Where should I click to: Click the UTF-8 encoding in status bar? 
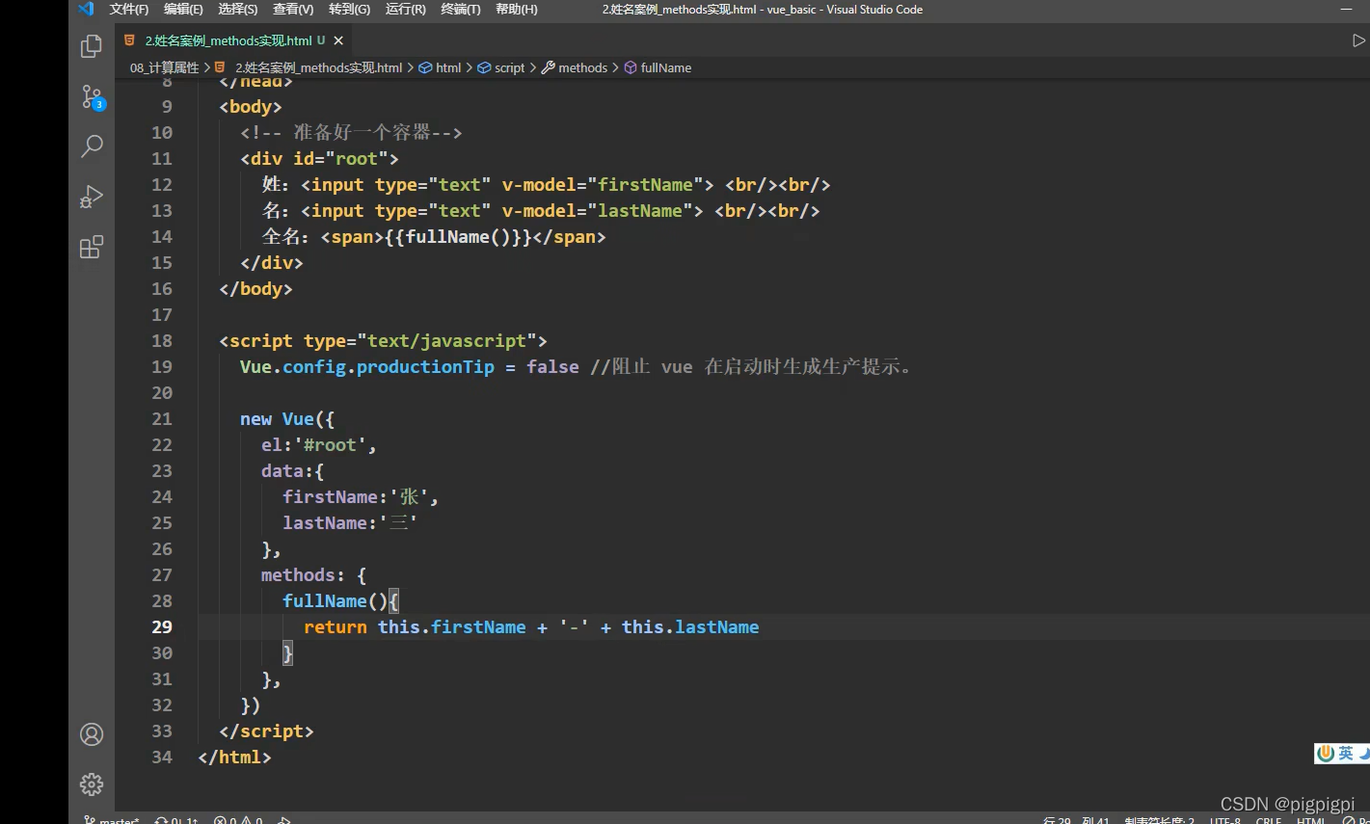[x=1225, y=819]
